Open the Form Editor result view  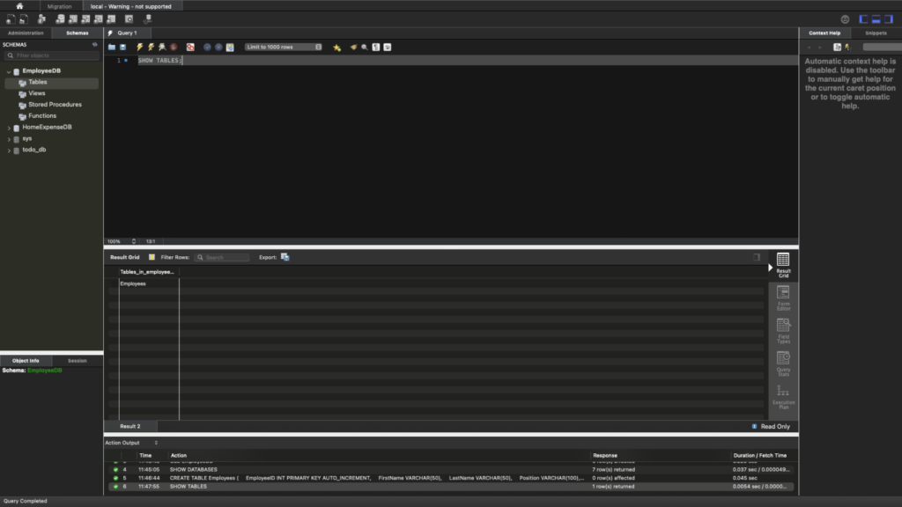pos(783,298)
